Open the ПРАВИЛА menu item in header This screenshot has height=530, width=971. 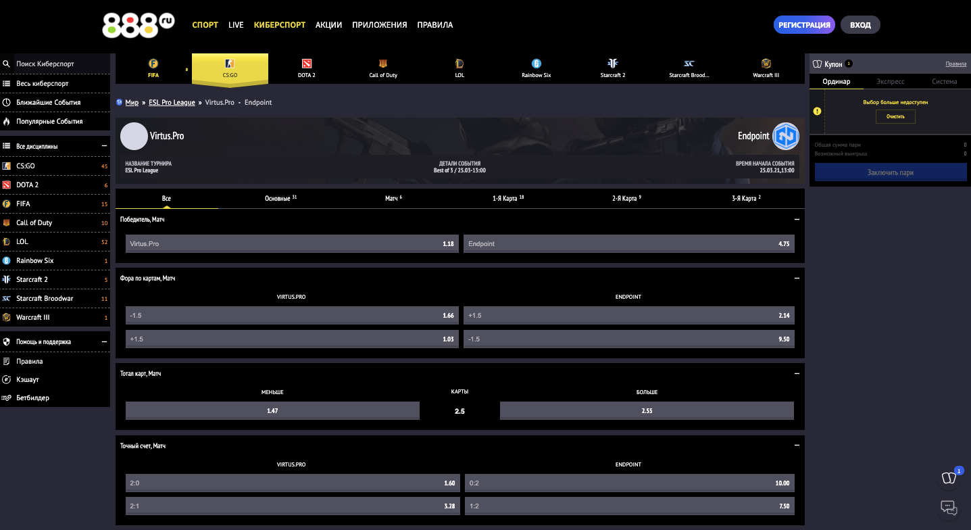(x=435, y=25)
